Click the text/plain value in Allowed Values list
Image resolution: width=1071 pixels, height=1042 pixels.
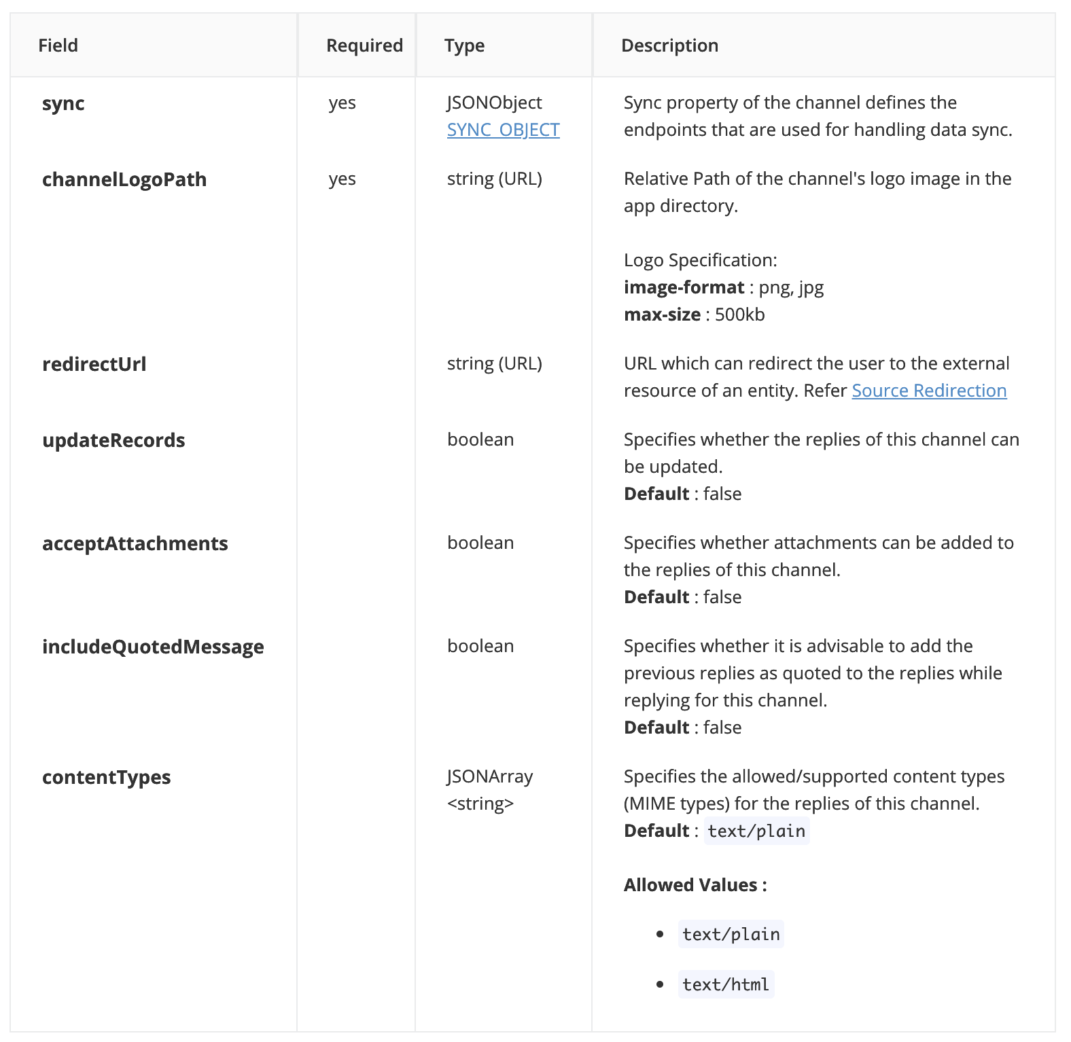point(731,934)
